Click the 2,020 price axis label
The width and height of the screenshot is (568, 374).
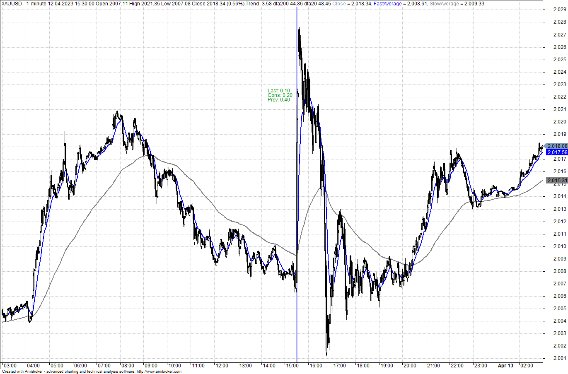(x=560, y=122)
